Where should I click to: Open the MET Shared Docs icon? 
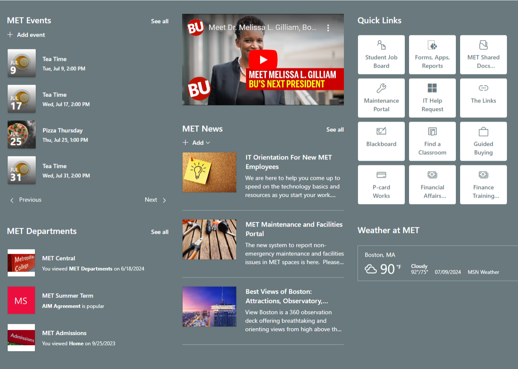pos(484,45)
